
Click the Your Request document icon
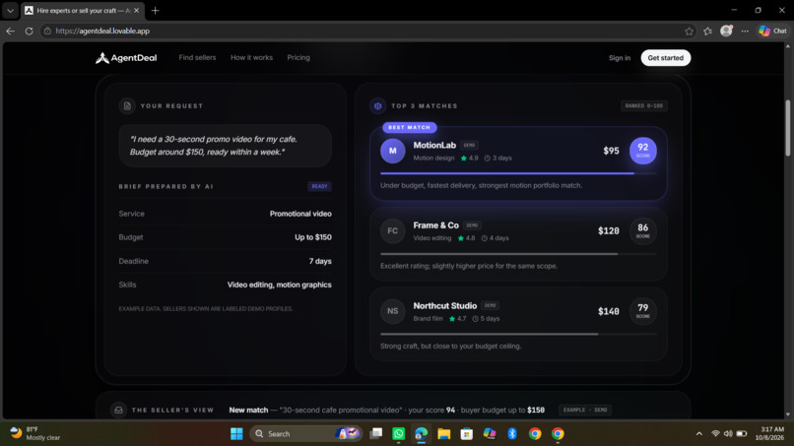click(127, 105)
